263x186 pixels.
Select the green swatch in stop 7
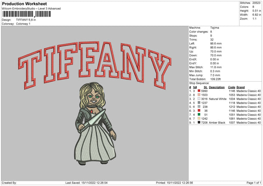click(199, 114)
